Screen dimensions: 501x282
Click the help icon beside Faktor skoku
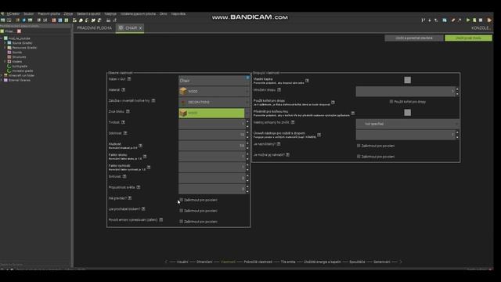(x=145, y=157)
